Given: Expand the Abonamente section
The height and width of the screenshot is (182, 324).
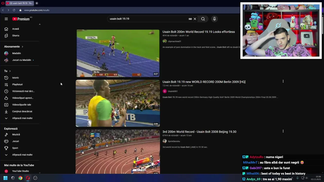Looking at the screenshot, I should [14, 47].
